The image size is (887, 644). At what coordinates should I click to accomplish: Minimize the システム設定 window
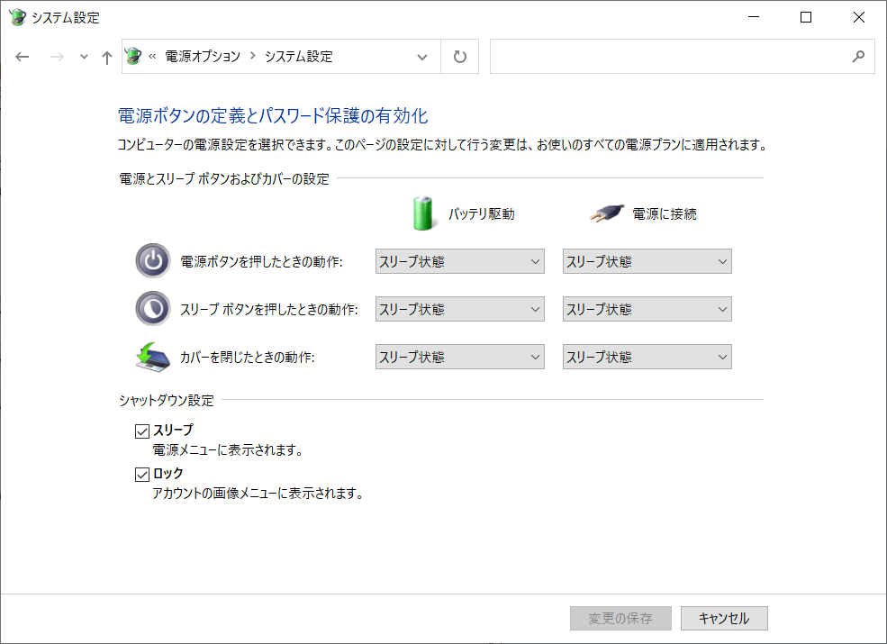(754, 17)
